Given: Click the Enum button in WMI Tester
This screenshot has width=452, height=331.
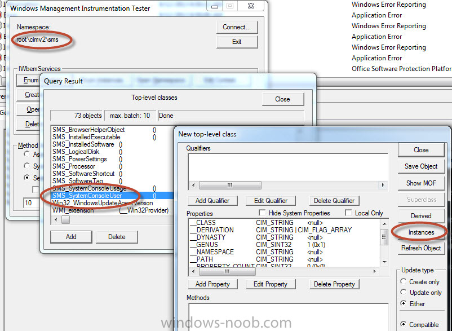Looking at the screenshot, I should click(28, 80).
